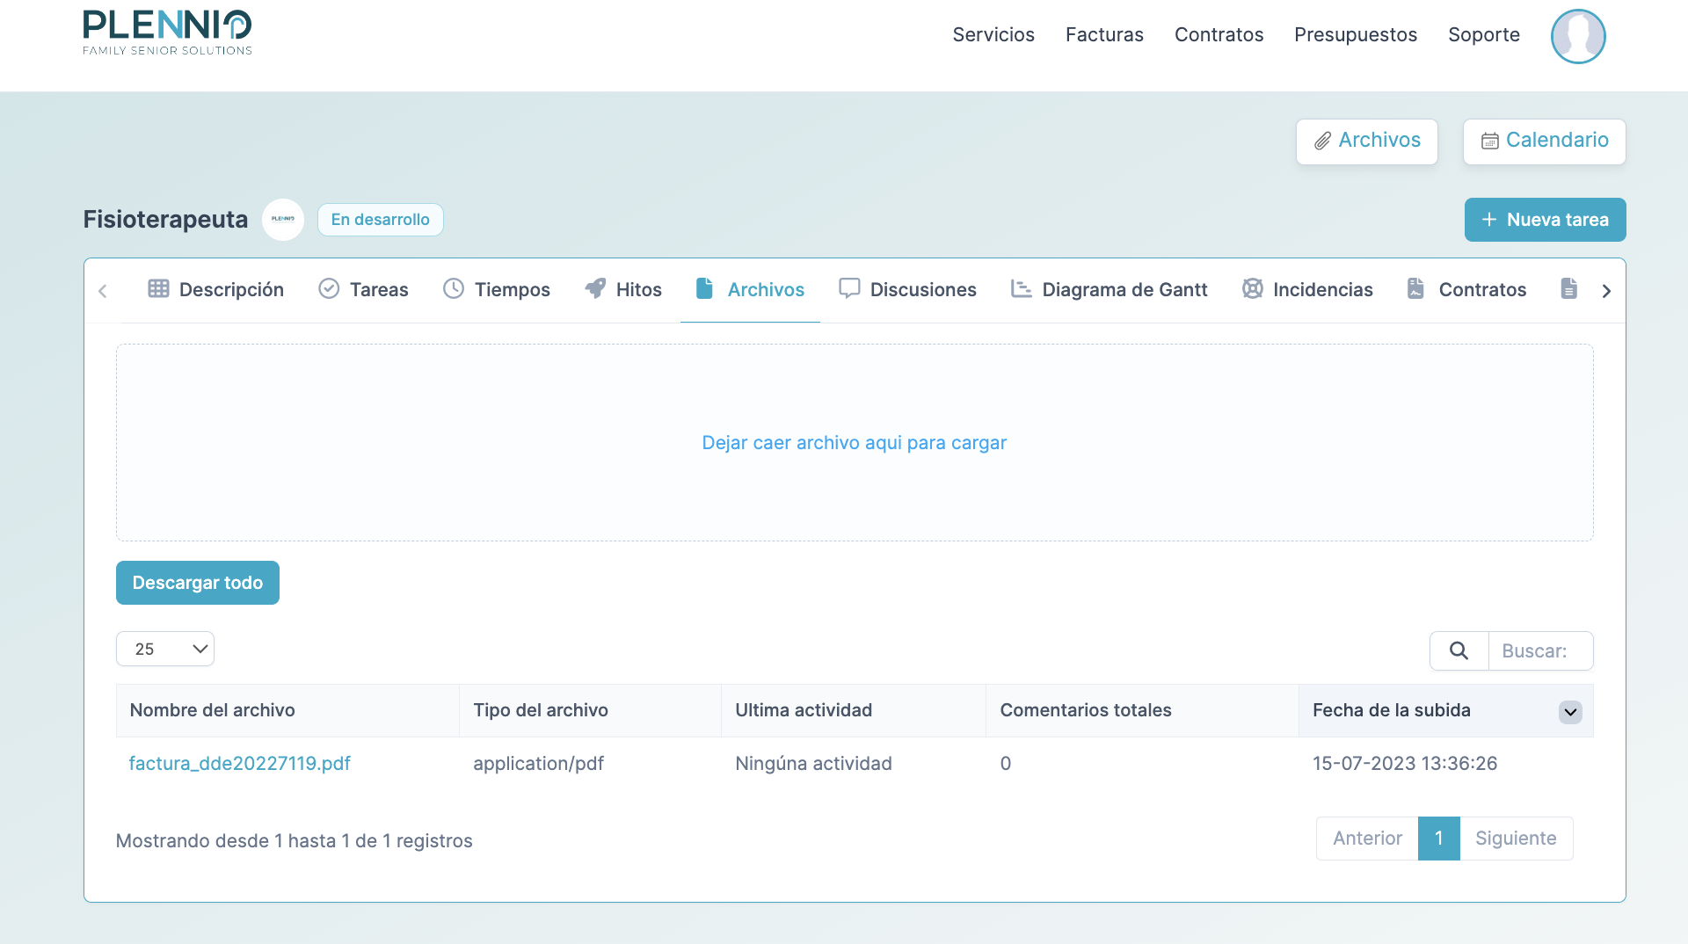
Task: Click the clock icon for Tiempos
Action: [454, 288]
